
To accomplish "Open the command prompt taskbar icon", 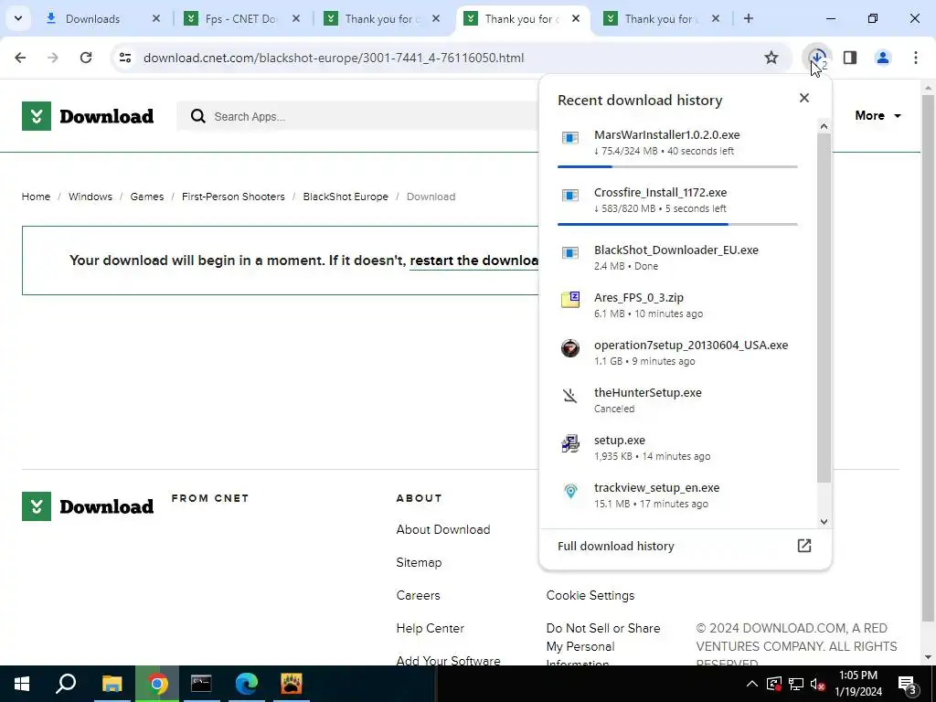I will coord(201,684).
